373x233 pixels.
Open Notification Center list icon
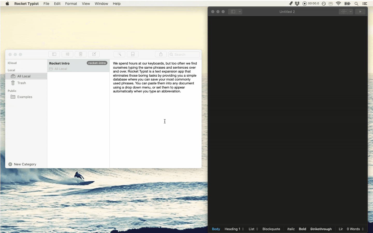365,4
